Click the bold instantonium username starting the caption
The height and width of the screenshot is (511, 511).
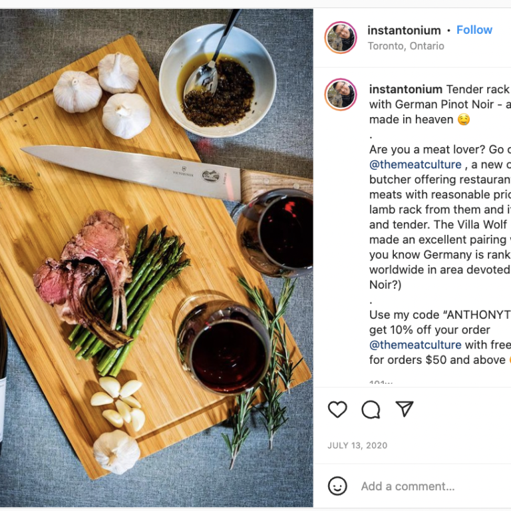pos(405,89)
